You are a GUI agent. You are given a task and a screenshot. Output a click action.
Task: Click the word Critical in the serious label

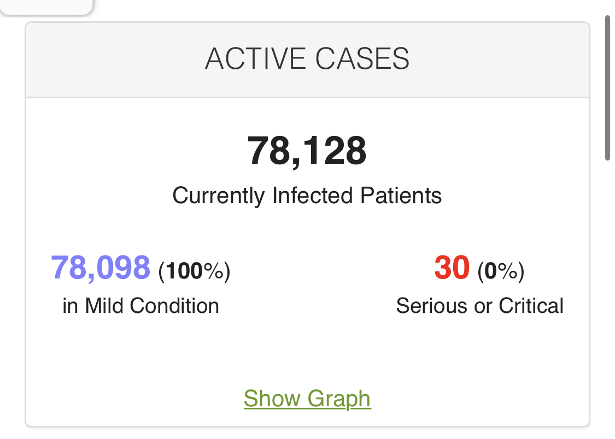(530, 306)
